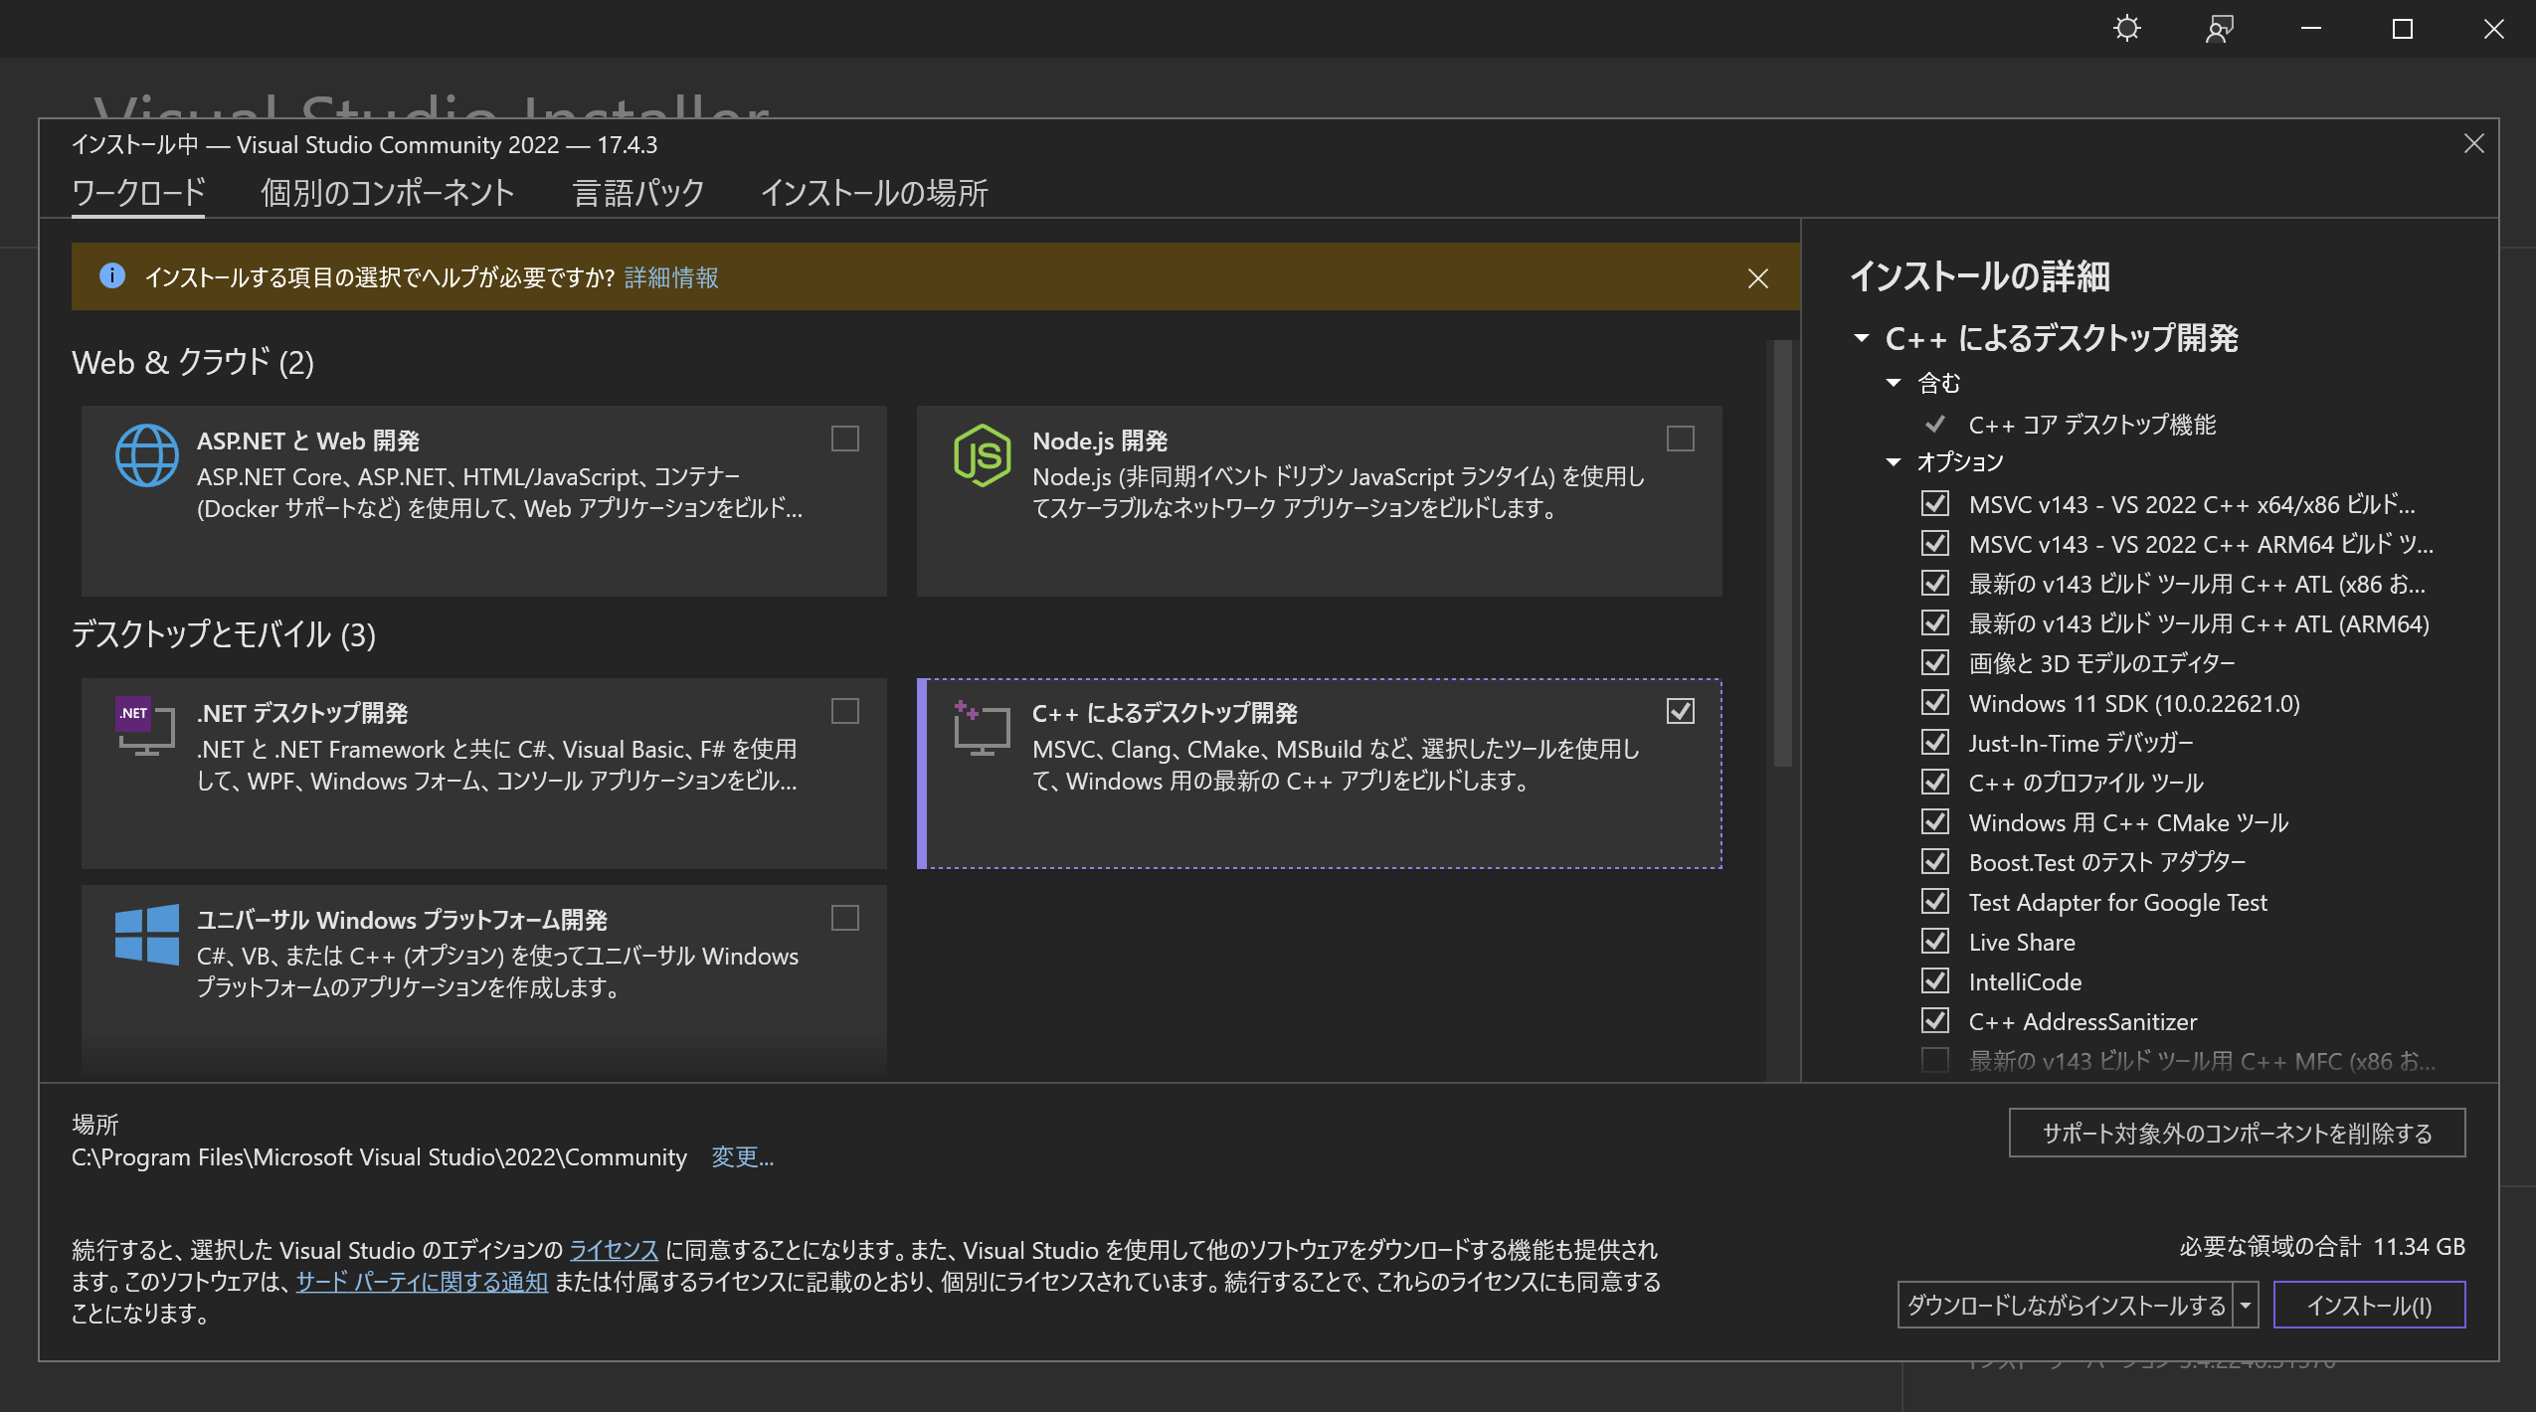Image resolution: width=2536 pixels, height=1412 pixels.
Task: Click the C++ desktop development icon
Action: 982,728
